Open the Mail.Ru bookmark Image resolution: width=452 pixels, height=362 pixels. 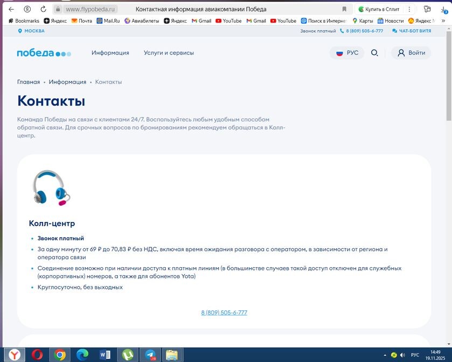[x=108, y=21]
